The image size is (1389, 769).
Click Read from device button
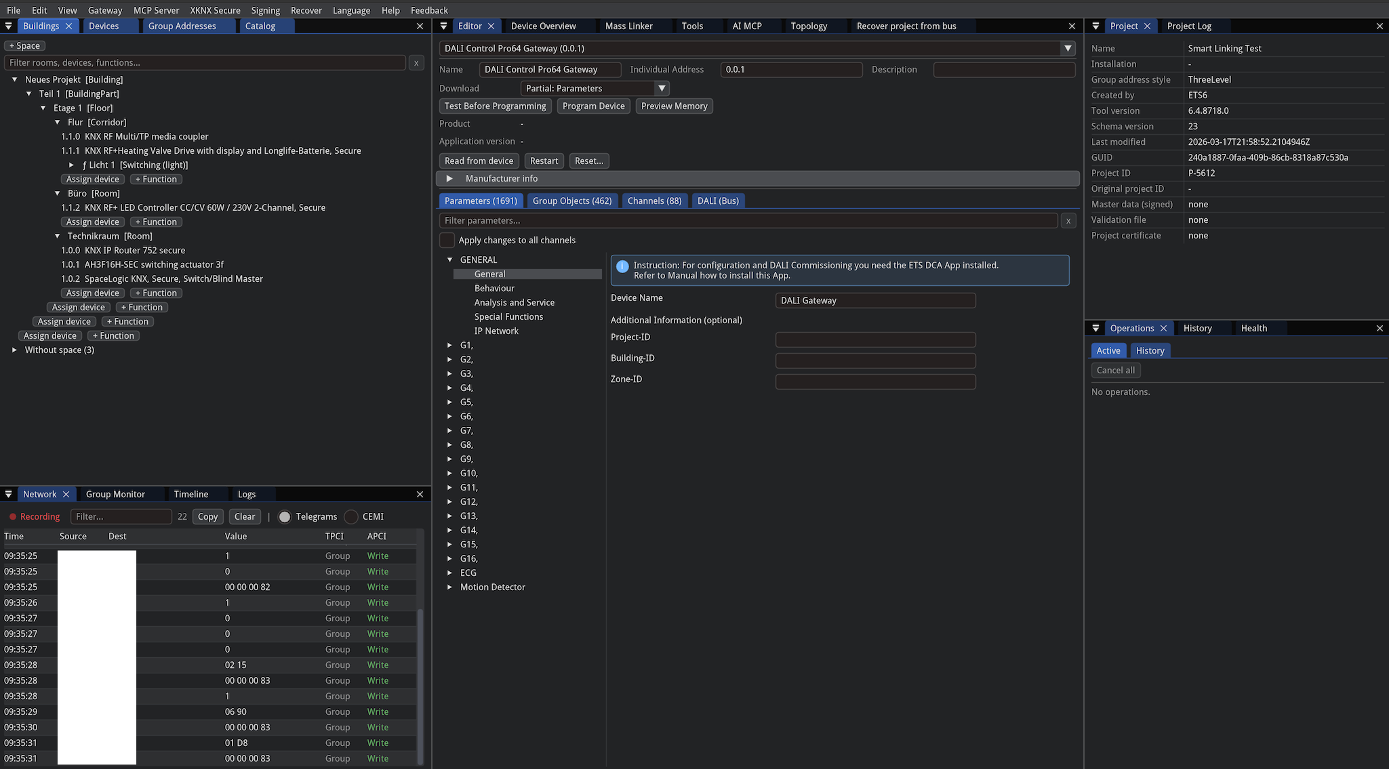tap(479, 161)
